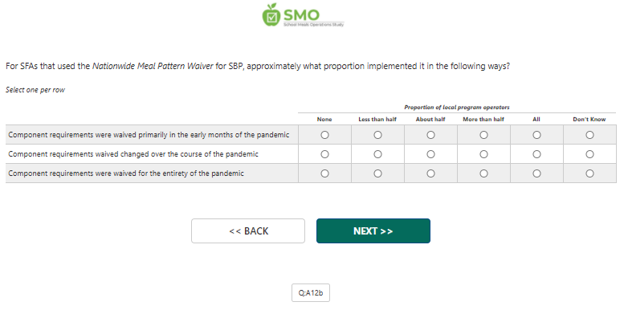This screenshot has width=624, height=310.
Task: Click the SMO apple logo
Action: click(x=303, y=15)
